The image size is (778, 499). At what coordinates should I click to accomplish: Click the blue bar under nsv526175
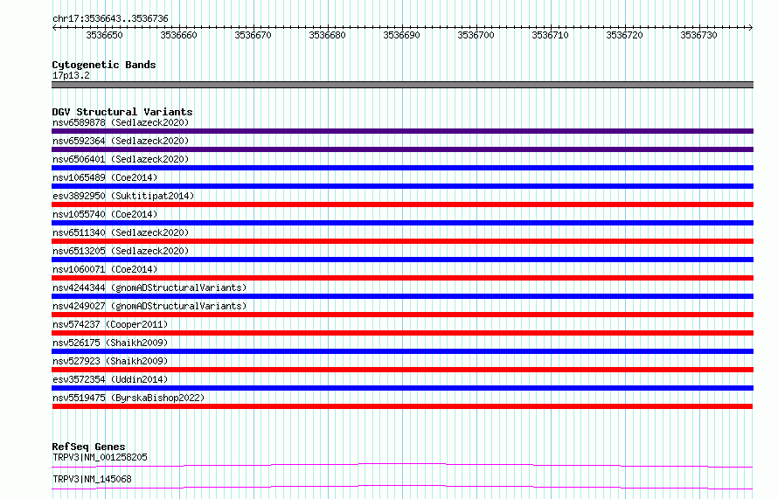pos(402,351)
